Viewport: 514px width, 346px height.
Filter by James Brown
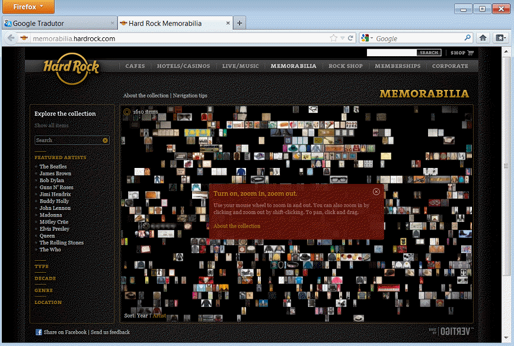point(55,174)
